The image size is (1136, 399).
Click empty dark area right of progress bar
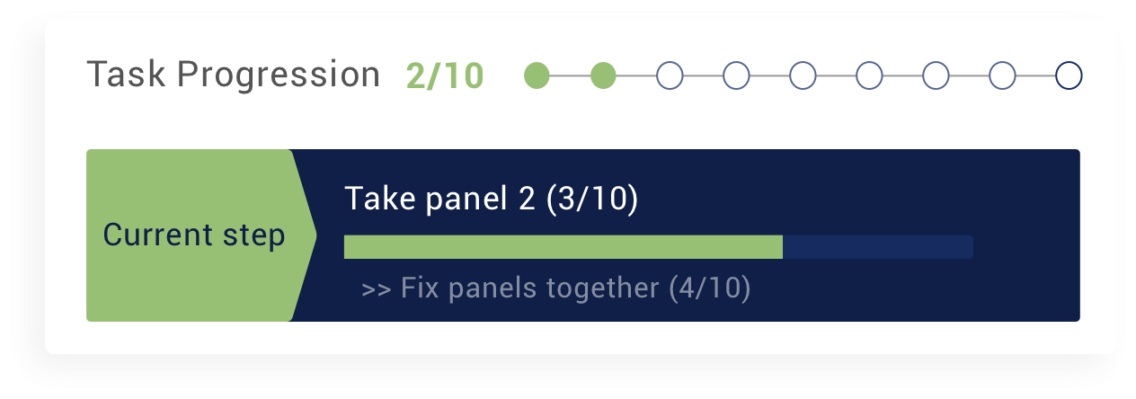pos(1026,247)
